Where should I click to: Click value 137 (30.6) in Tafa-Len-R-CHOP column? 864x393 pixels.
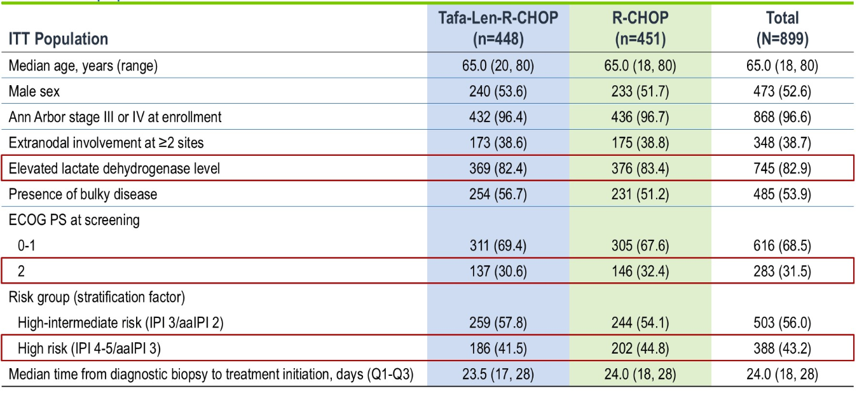click(x=498, y=272)
